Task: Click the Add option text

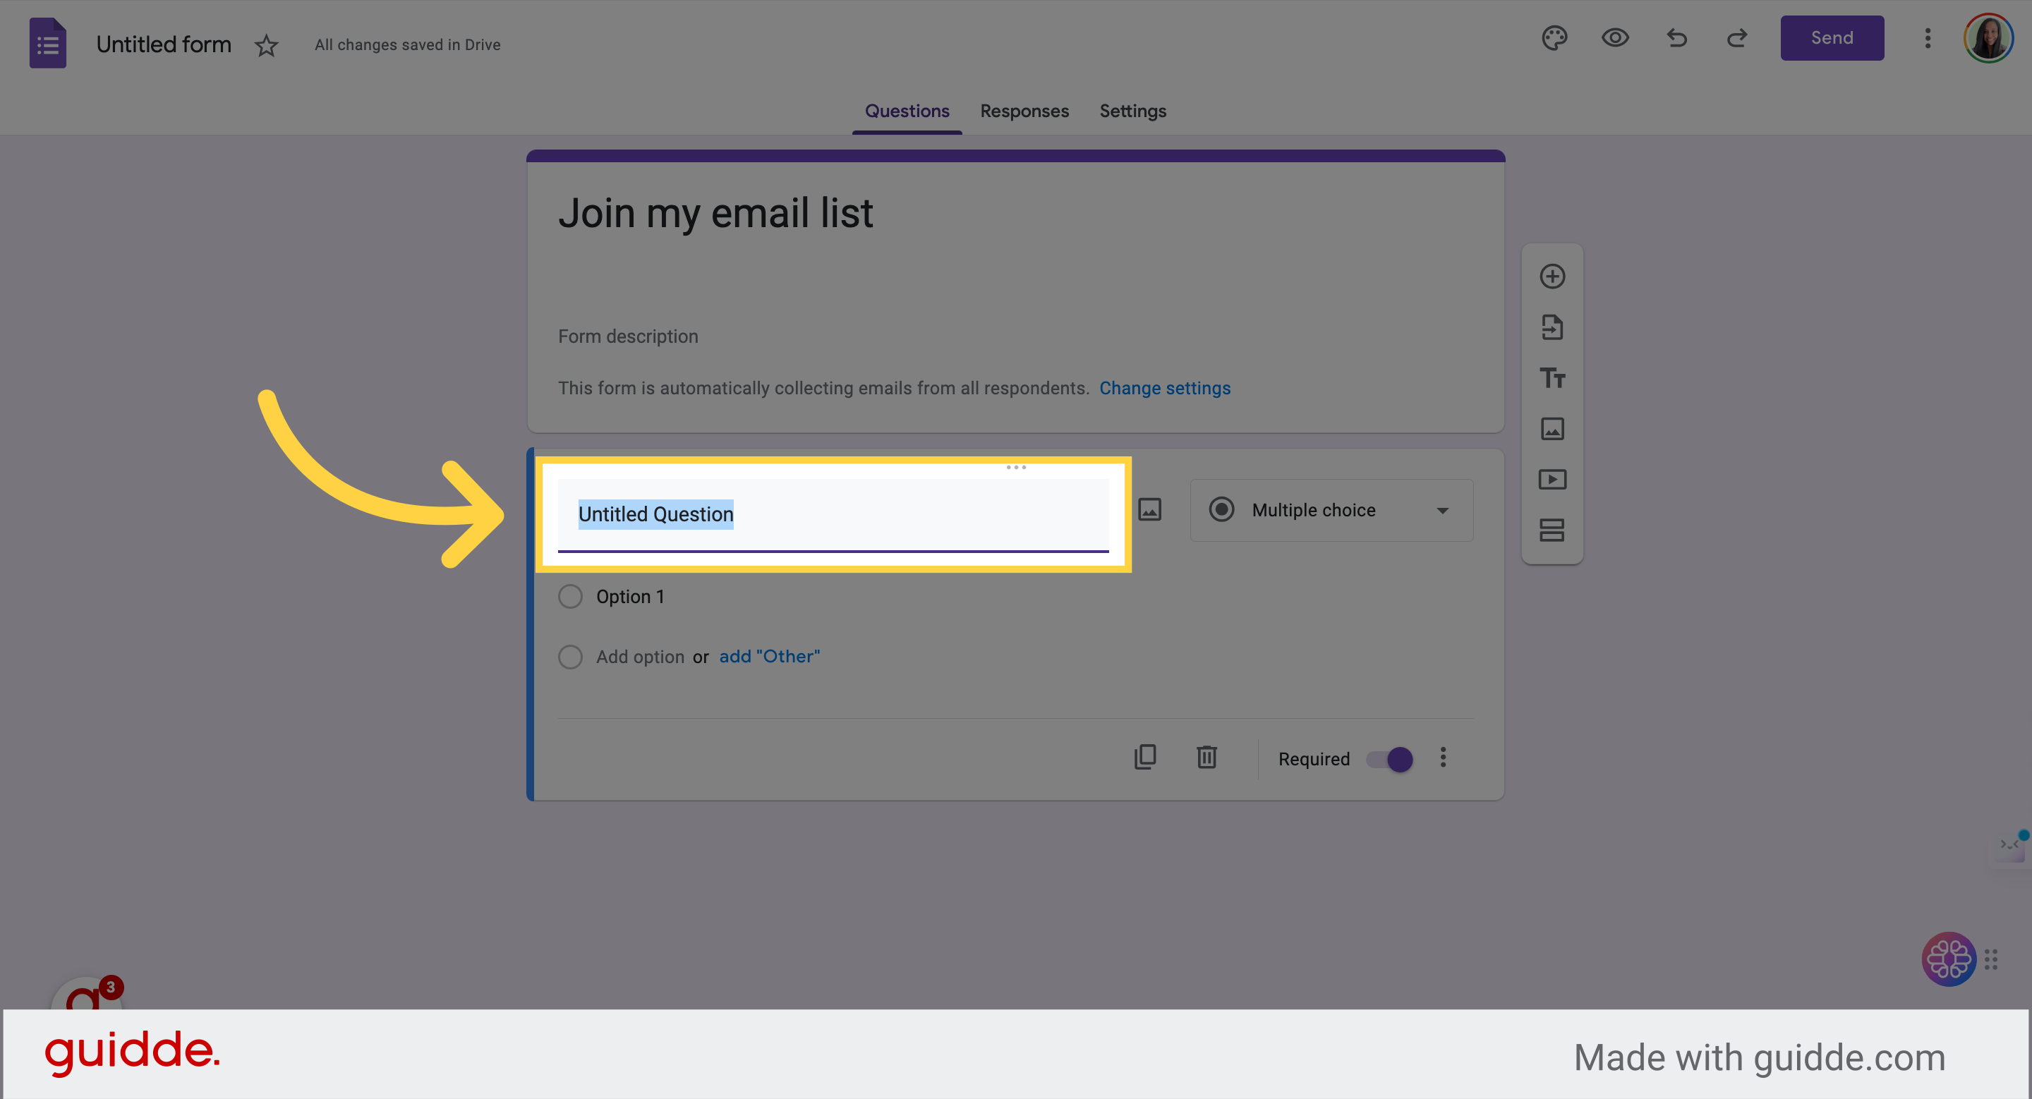Action: coord(640,657)
